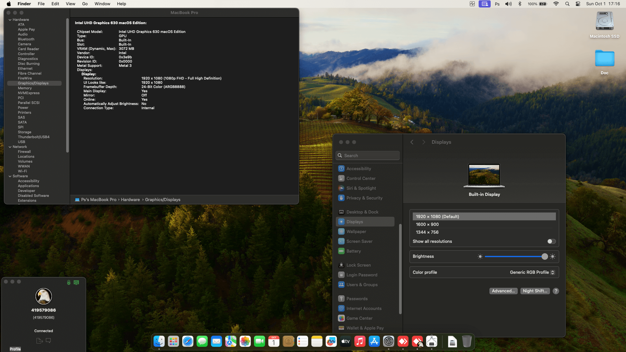The height and width of the screenshot is (352, 626).
Task: Select the 1600 × 900 resolution
Action: (x=484, y=224)
